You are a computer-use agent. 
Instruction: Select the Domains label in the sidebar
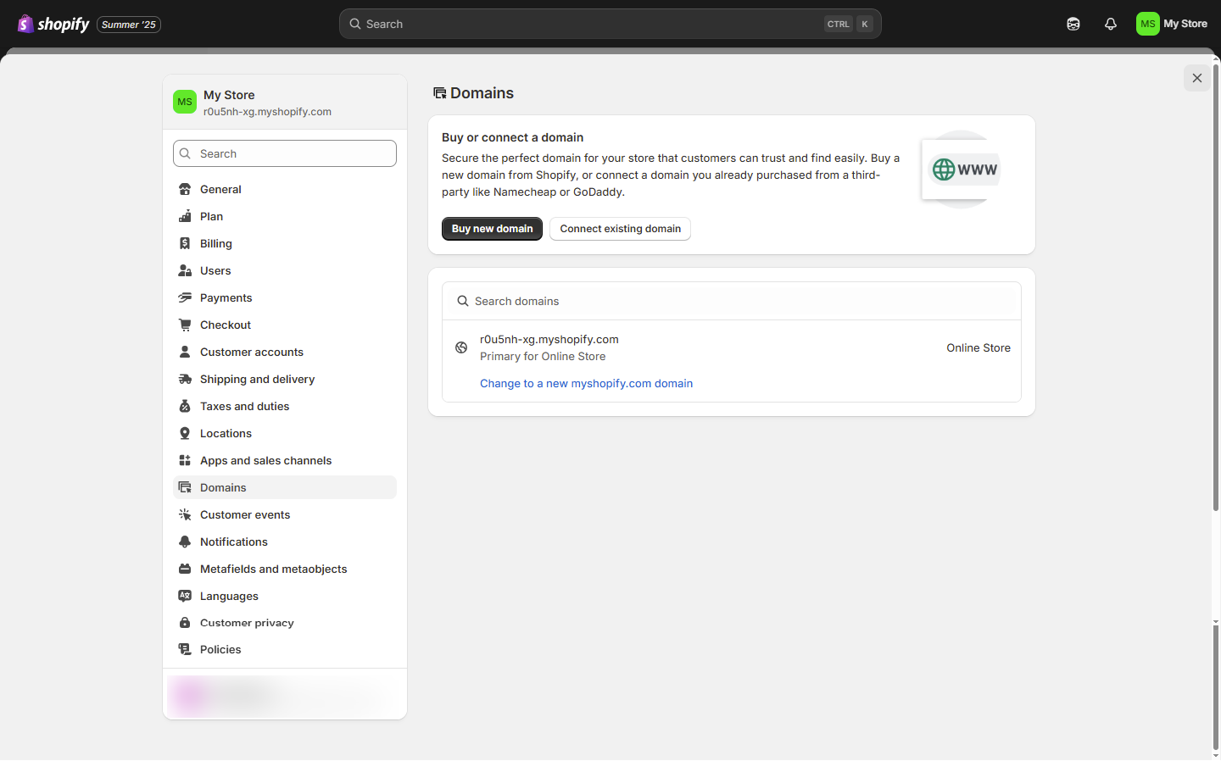click(x=223, y=487)
